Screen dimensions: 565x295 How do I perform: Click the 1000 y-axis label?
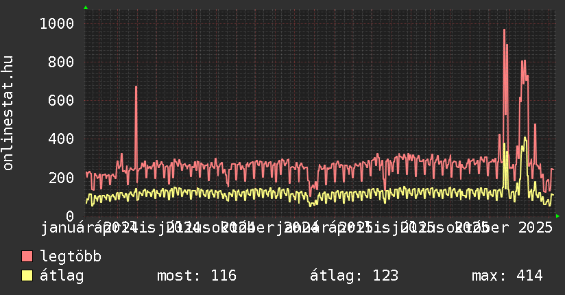click(56, 24)
